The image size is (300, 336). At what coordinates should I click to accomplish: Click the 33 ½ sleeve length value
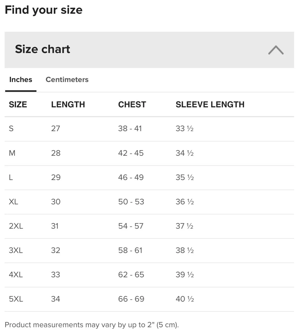click(185, 129)
